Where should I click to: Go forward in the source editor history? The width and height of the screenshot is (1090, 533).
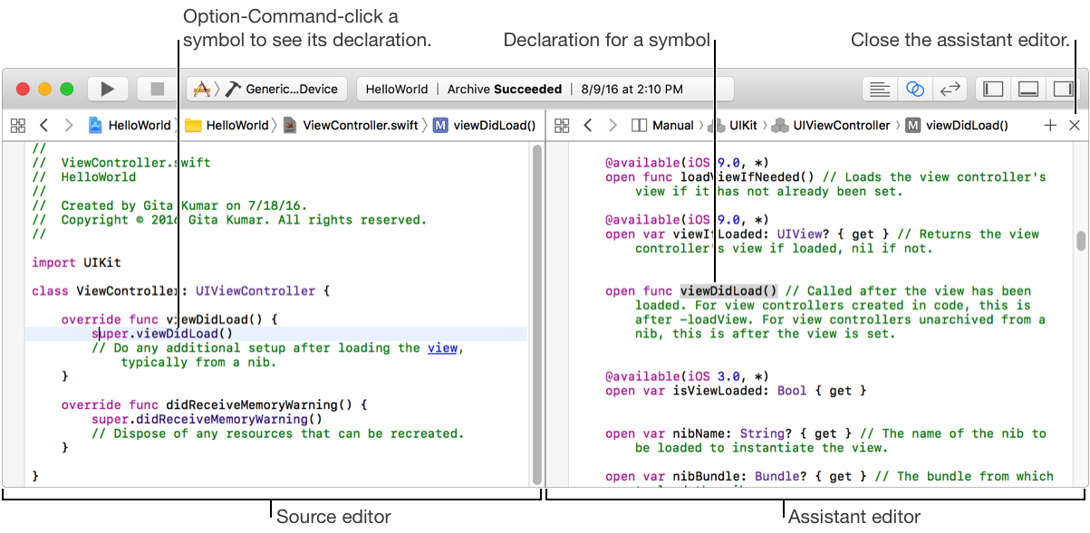pos(68,126)
